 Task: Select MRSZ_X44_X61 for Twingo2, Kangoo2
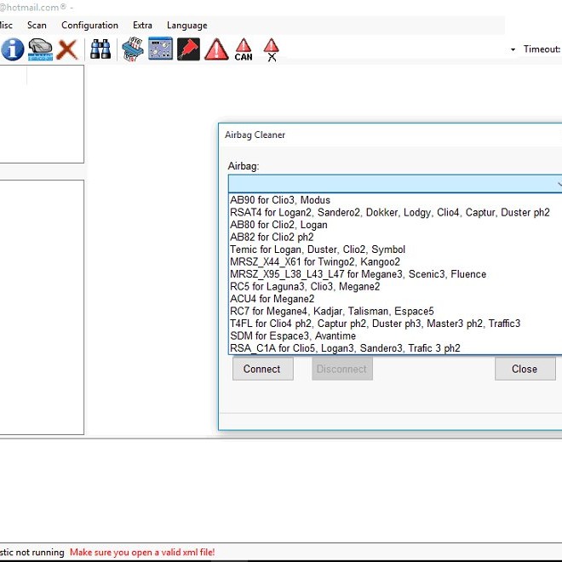coord(395,262)
